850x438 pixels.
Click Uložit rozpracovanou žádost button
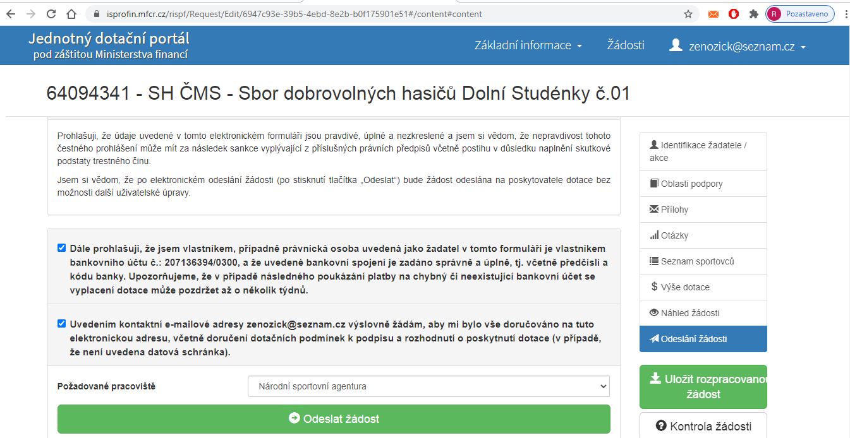click(x=703, y=386)
